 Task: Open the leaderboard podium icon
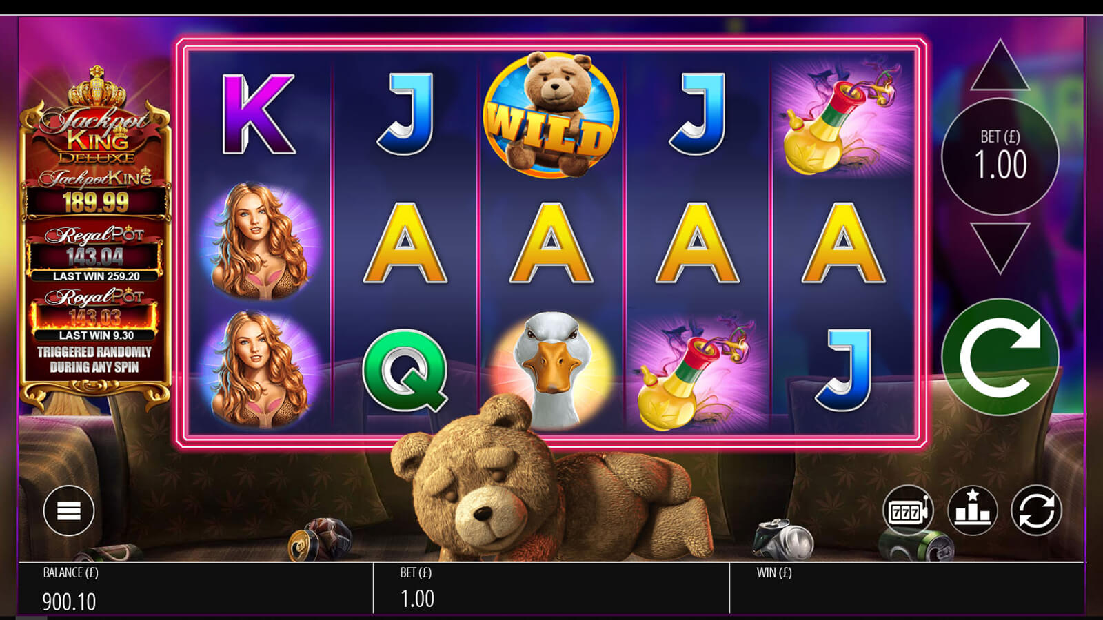click(x=972, y=510)
